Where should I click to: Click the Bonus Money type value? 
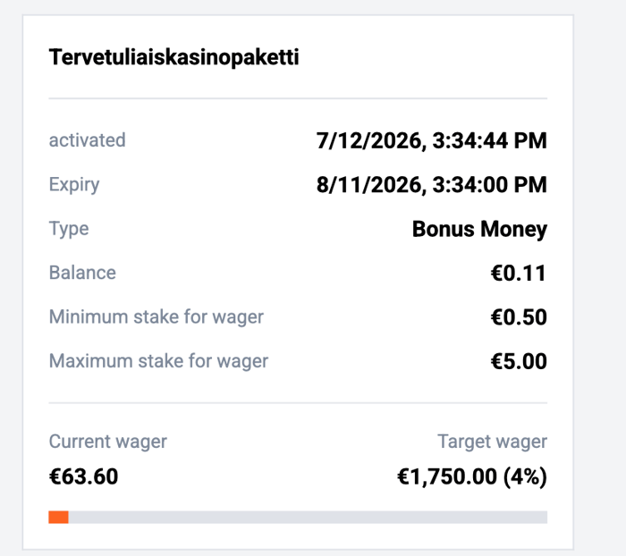[x=479, y=230]
